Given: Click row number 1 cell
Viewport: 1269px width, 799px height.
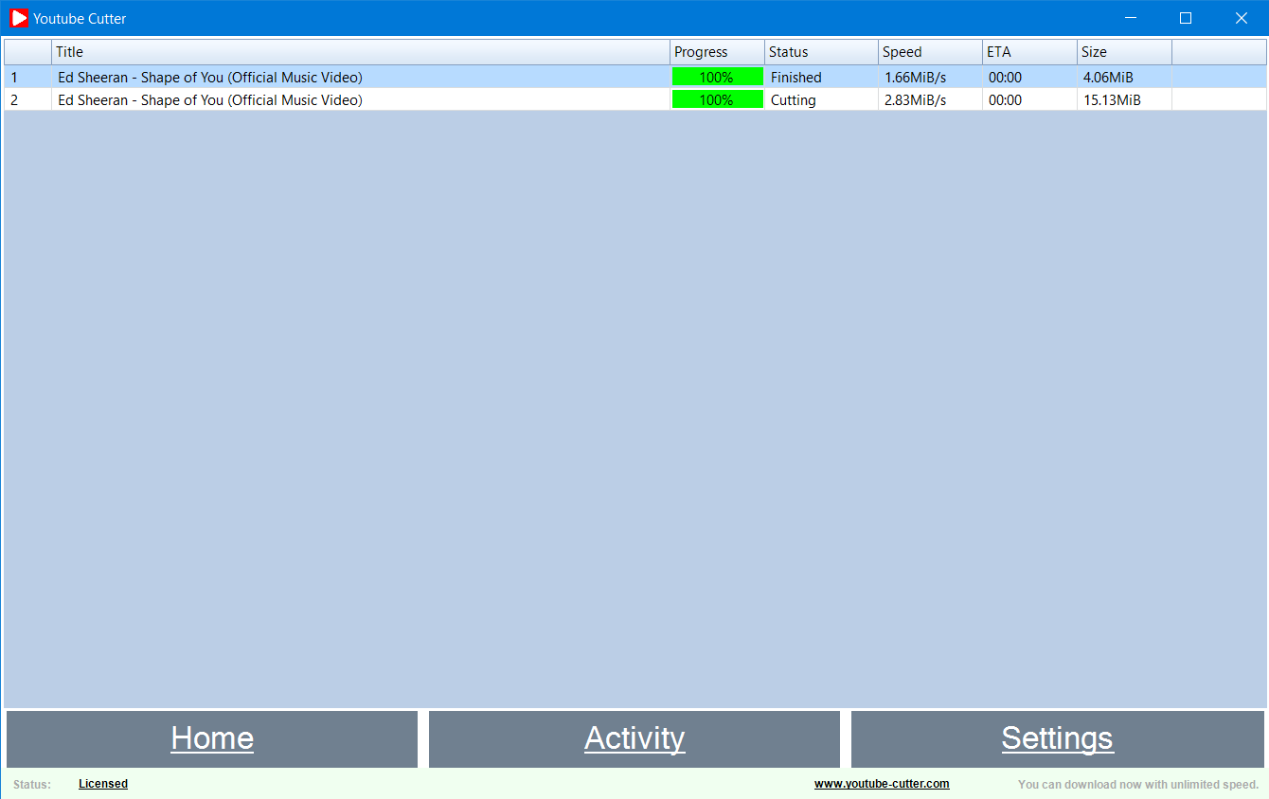Looking at the screenshot, I should [28, 78].
